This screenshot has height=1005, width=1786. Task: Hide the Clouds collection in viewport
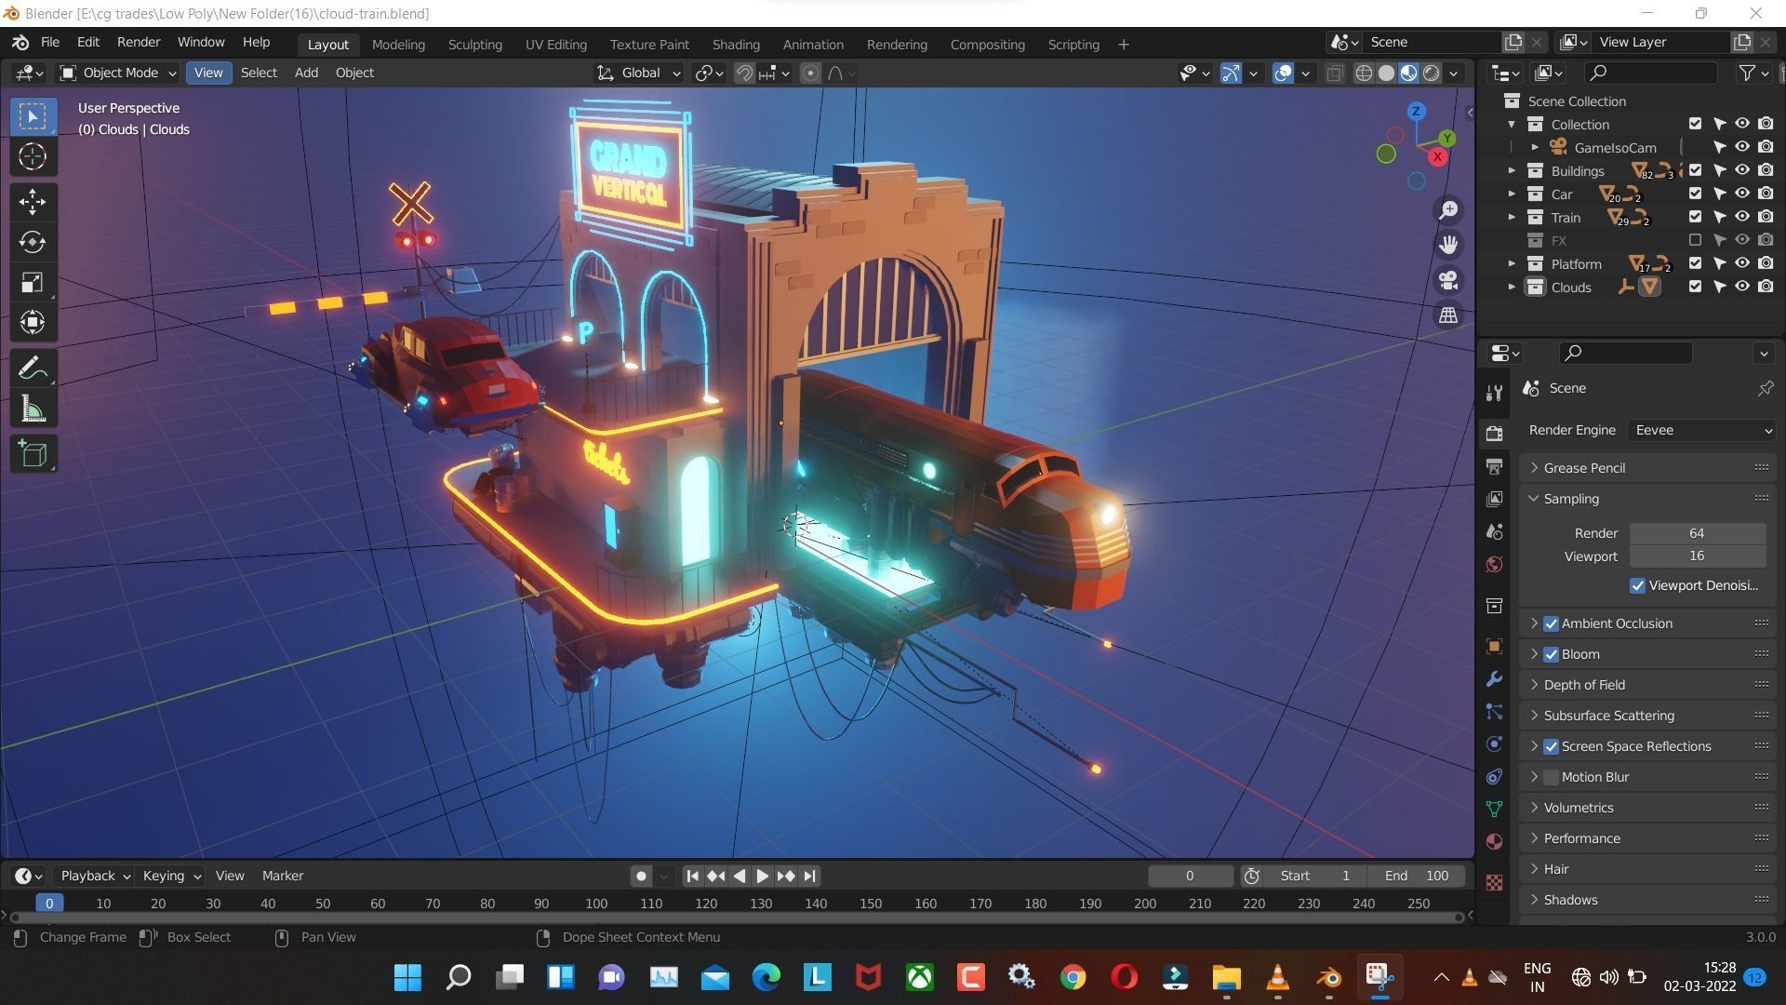tap(1742, 287)
